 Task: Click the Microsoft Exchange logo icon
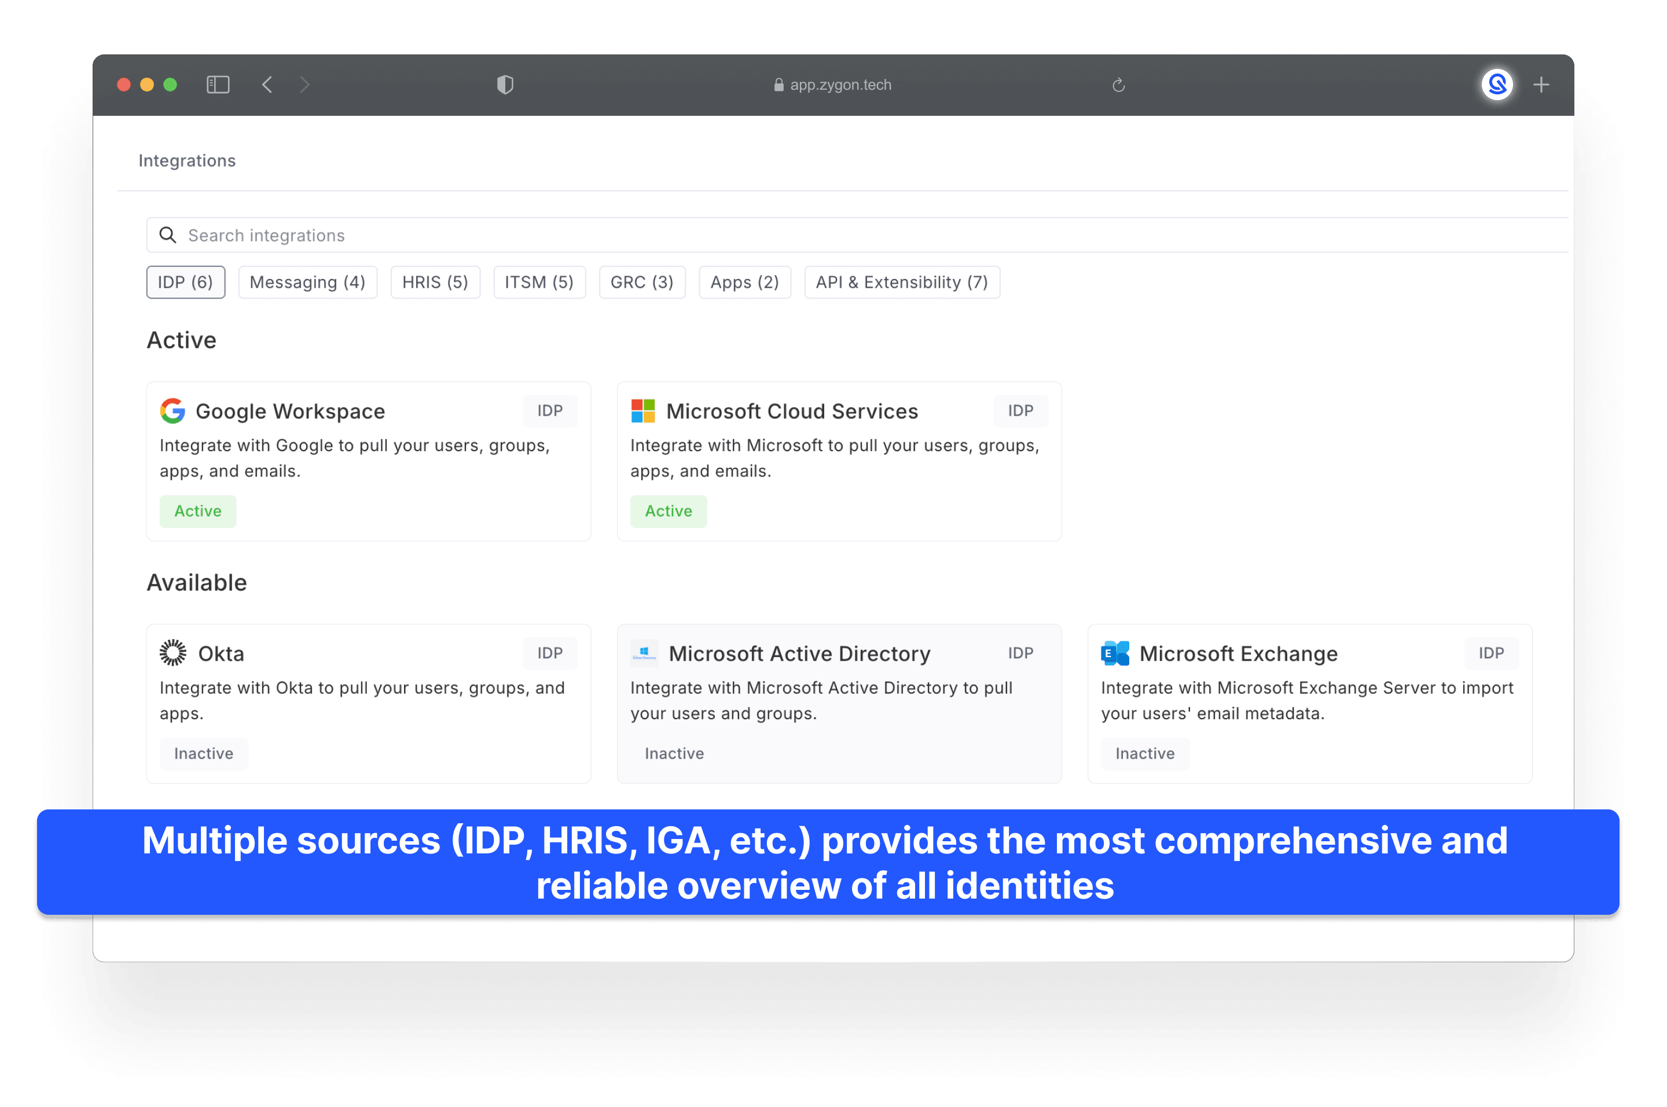pos(1115,653)
